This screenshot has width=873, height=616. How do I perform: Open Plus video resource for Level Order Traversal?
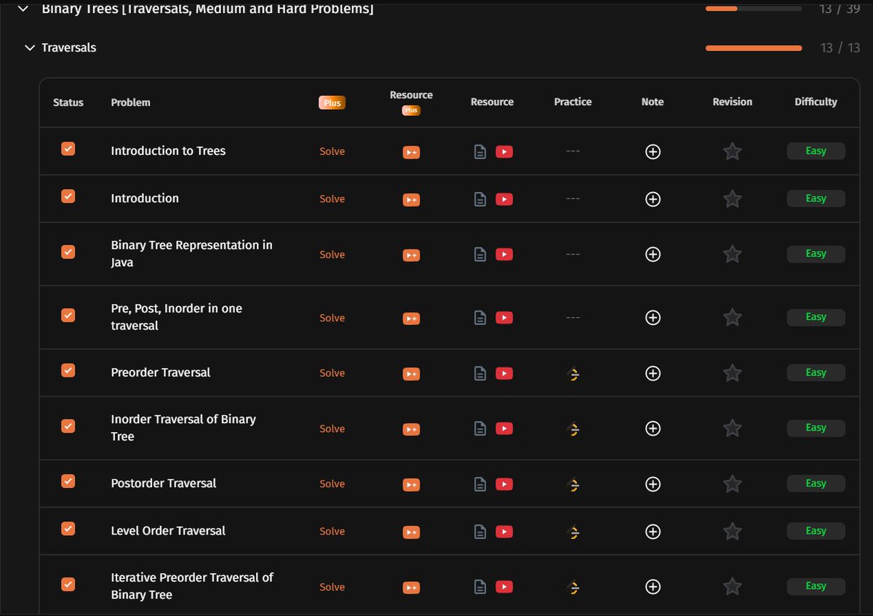(411, 532)
